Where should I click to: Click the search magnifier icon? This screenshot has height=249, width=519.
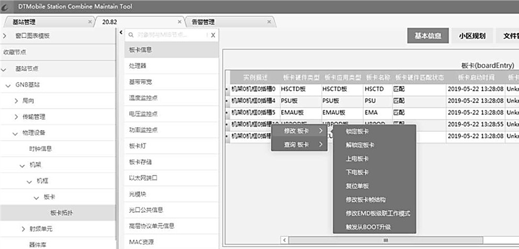point(131,35)
